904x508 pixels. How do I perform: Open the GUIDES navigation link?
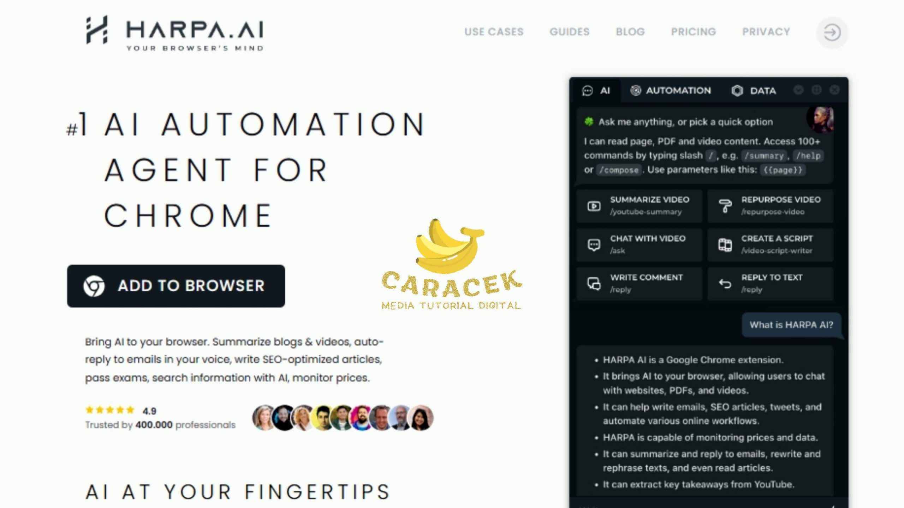pyautogui.click(x=569, y=31)
